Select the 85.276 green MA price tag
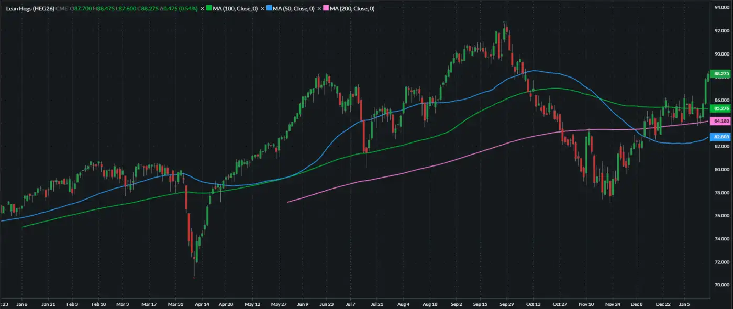The height and width of the screenshot is (309, 733). [x=721, y=108]
